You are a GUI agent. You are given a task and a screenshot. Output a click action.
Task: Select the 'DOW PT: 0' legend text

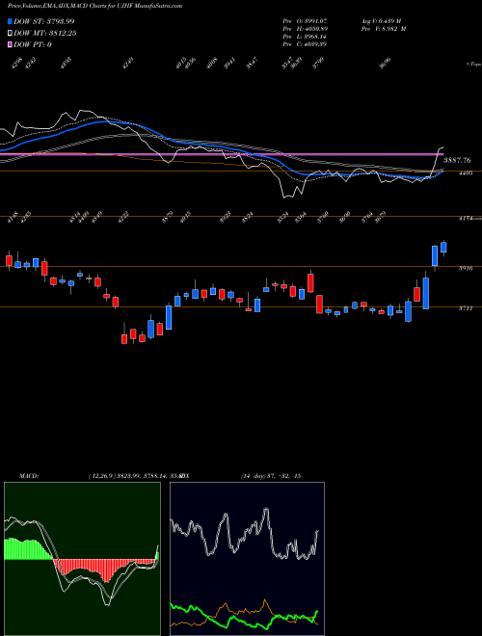coord(32,44)
